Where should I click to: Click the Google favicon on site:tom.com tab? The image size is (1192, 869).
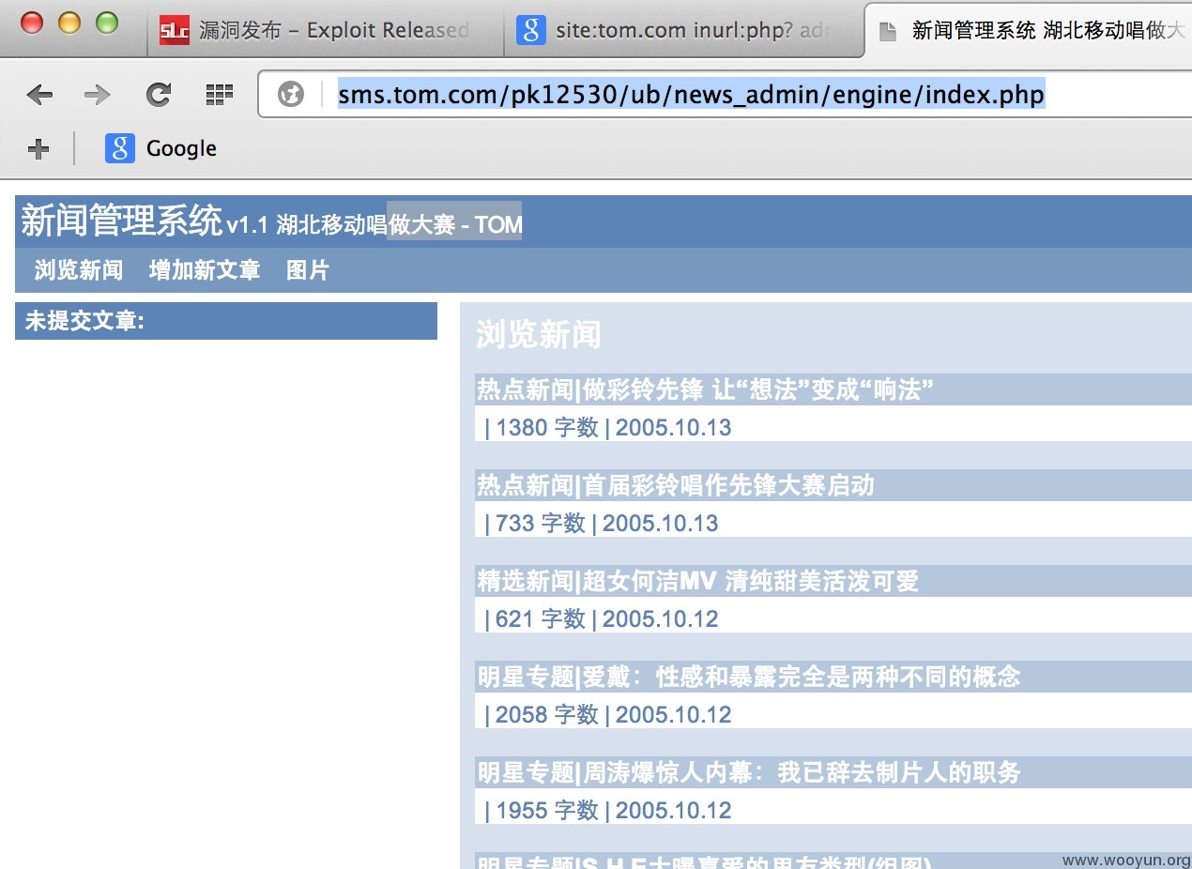[530, 30]
